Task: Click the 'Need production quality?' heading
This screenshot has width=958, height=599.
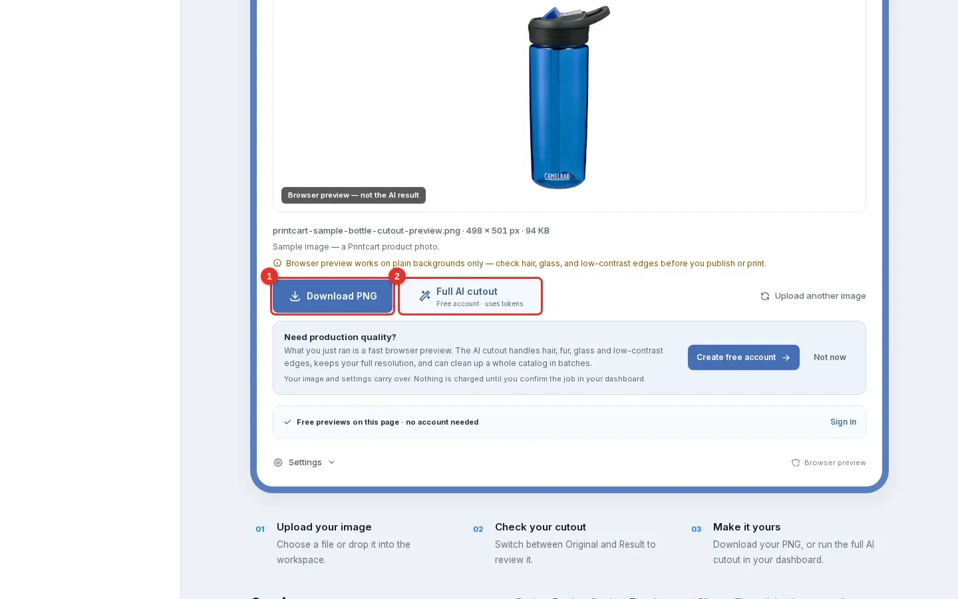Action: coord(340,337)
